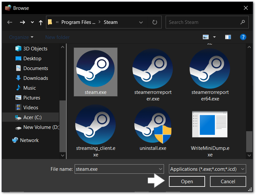Select uninstall.exe with shield icon
This screenshot has height=195, width=256.
pos(153,125)
